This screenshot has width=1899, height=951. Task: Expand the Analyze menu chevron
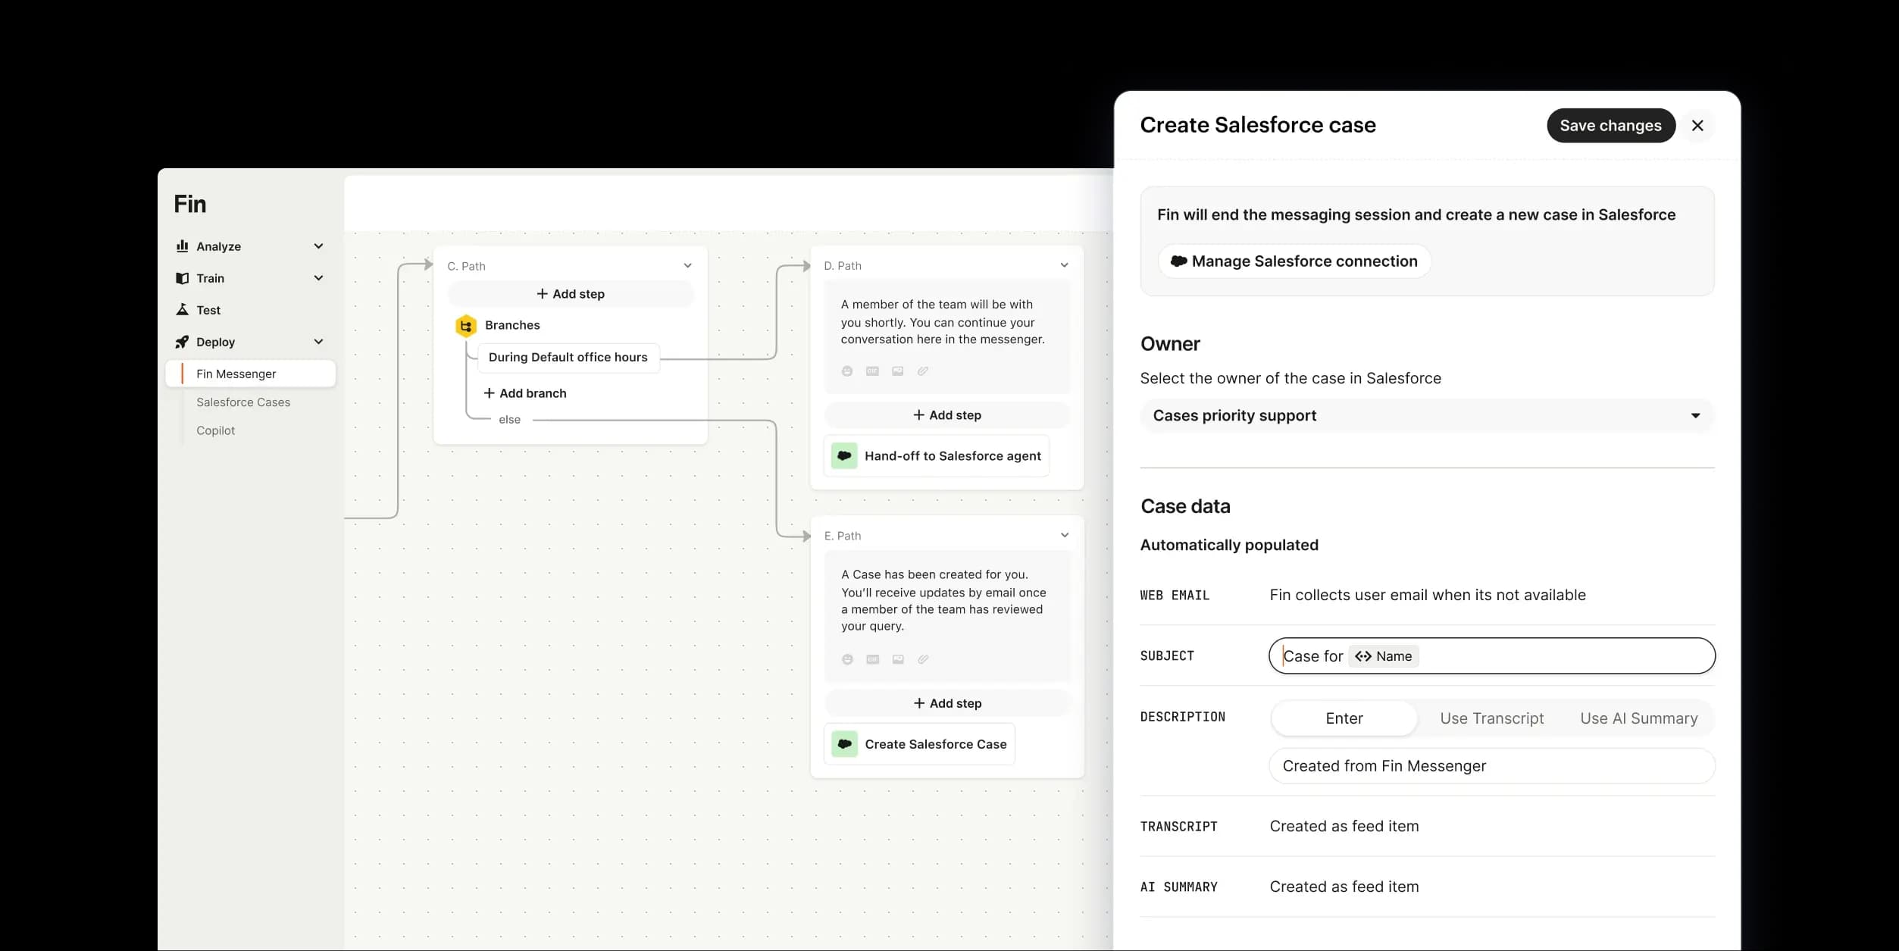point(318,246)
